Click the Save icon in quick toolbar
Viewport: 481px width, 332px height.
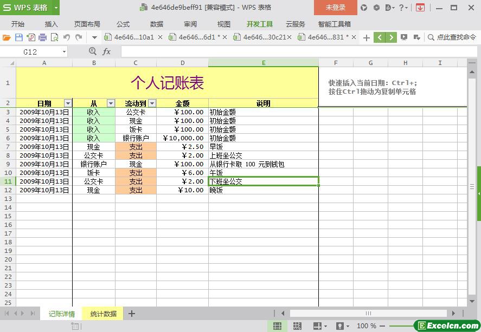tap(19, 37)
